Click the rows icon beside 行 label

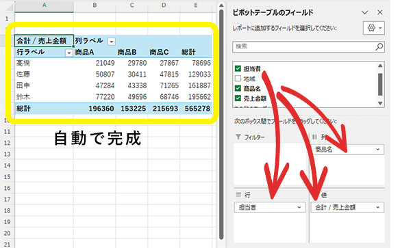[x=238, y=195]
